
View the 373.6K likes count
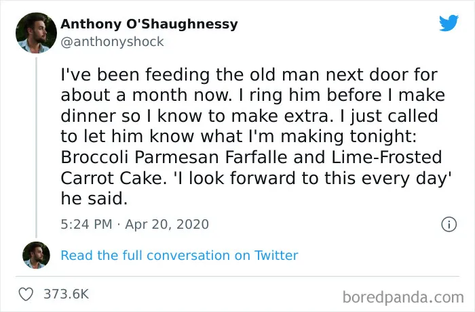[x=66, y=294]
